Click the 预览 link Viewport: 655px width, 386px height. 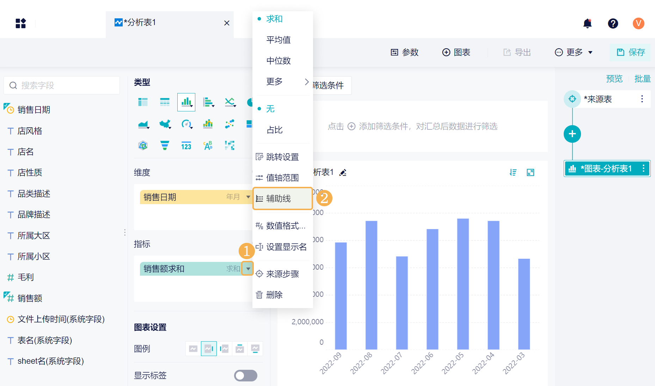pos(614,79)
